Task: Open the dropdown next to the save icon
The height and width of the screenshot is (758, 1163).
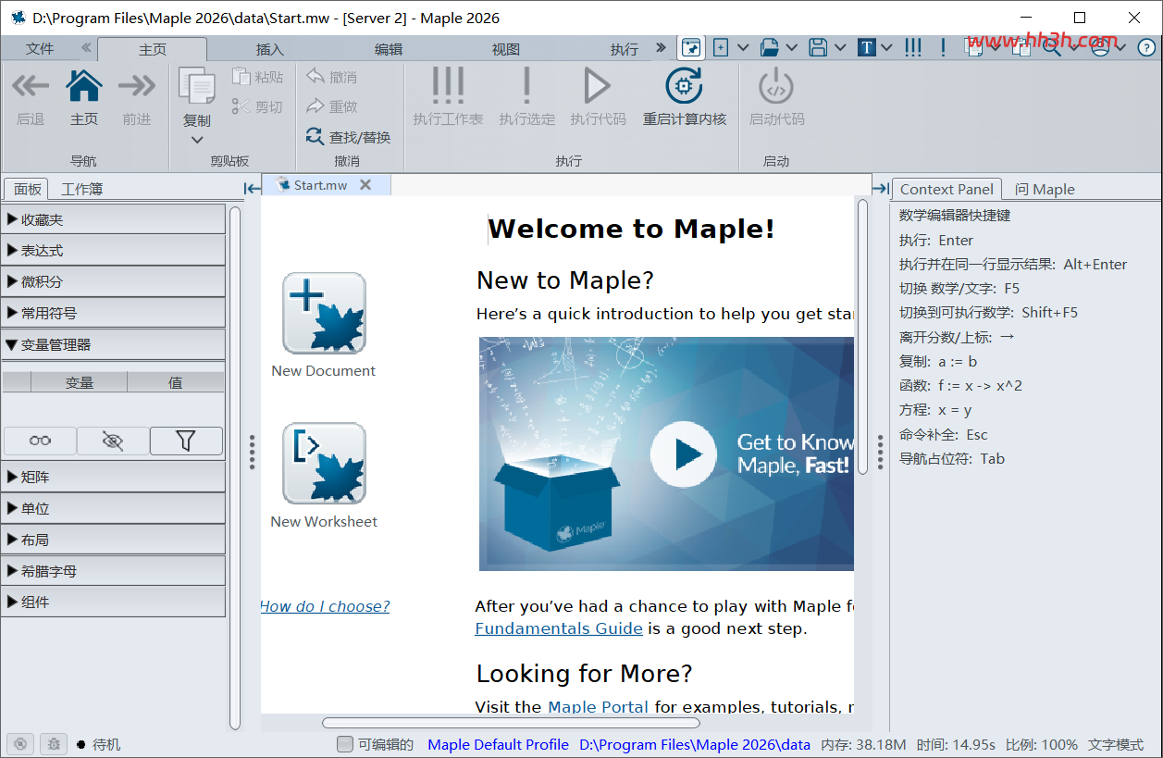Action: coord(840,47)
